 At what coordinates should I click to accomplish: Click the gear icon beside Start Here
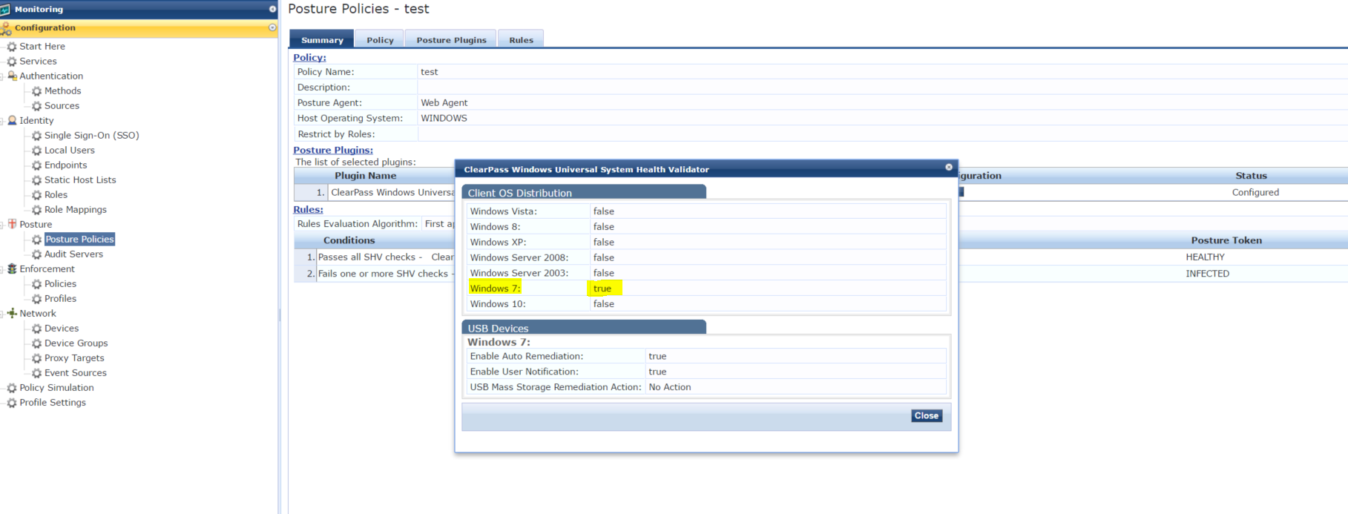(x=12, y=47)
